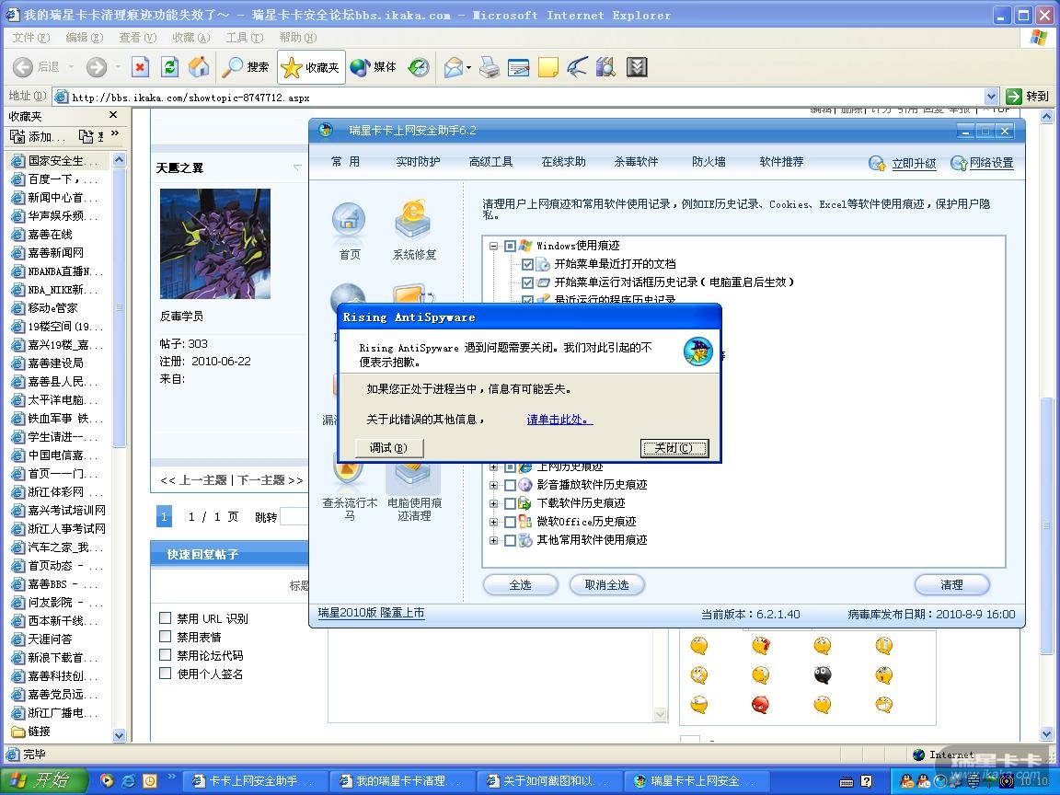Click the IE Refresh toolbar icon
The height and width of the screenshot is (795, 1060).
coord(169,67)
